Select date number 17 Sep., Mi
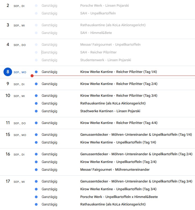Image resolution: width=195 pixels, height=210 pixels. point(8,181)
